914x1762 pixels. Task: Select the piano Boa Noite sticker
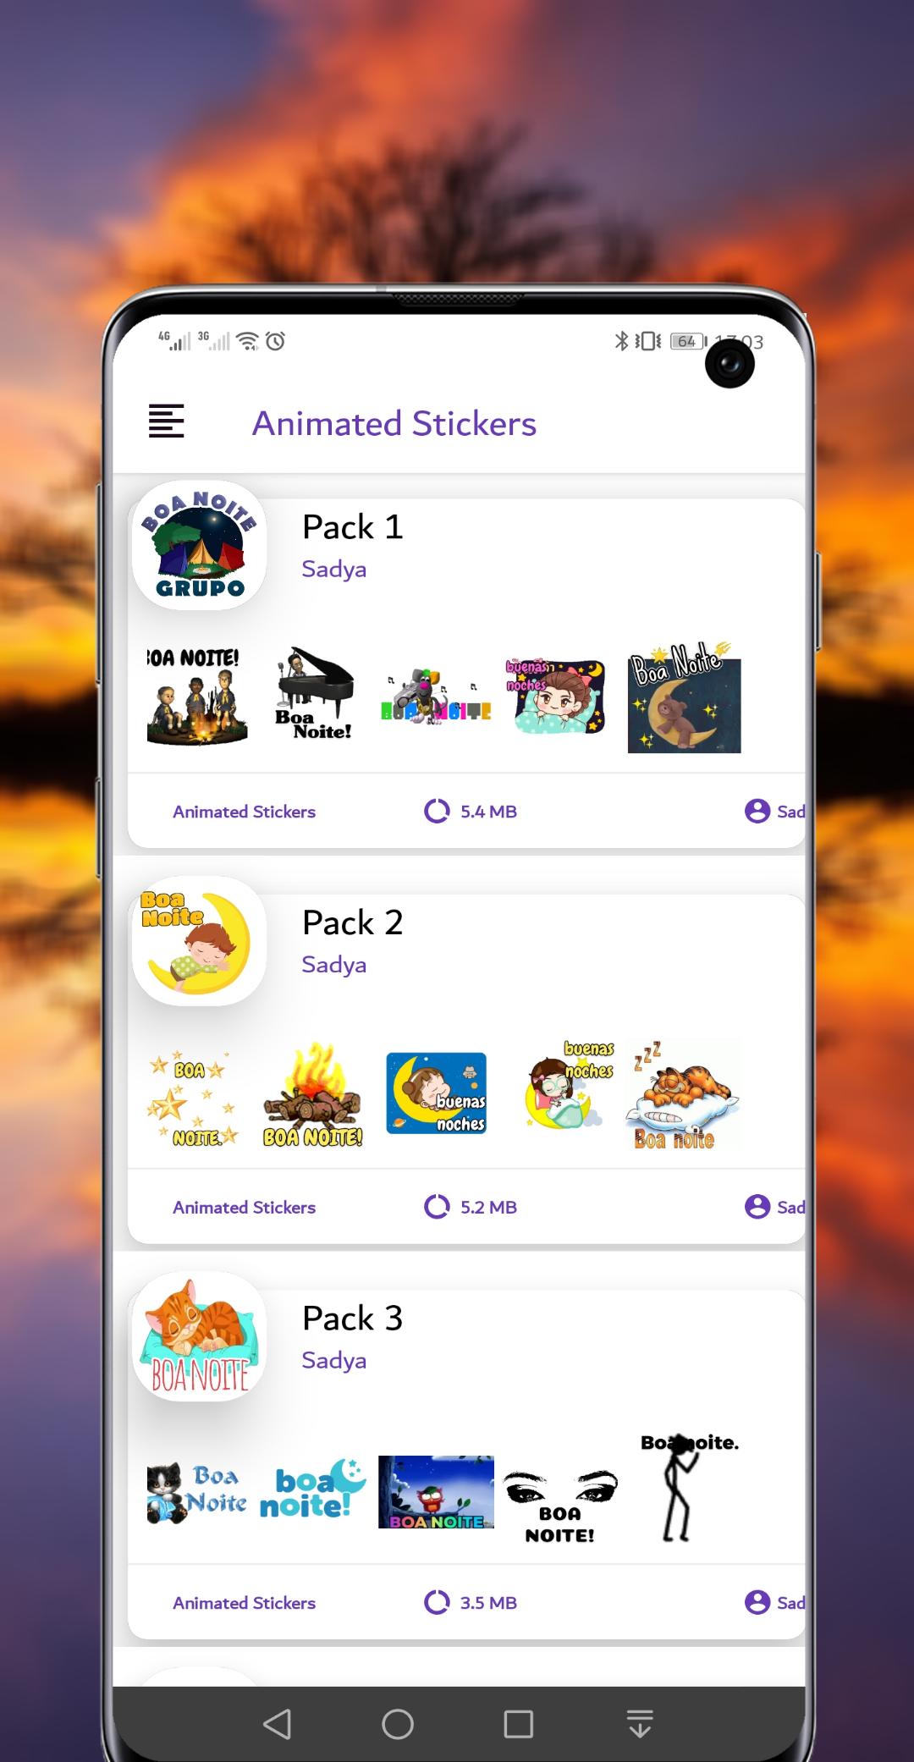(314, 693)
